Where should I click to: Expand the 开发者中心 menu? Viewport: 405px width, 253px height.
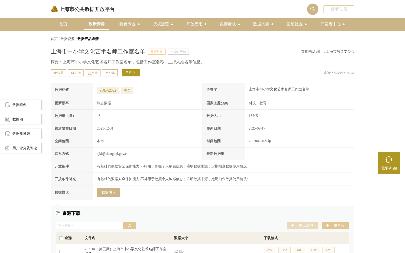[x=333, y=24]
